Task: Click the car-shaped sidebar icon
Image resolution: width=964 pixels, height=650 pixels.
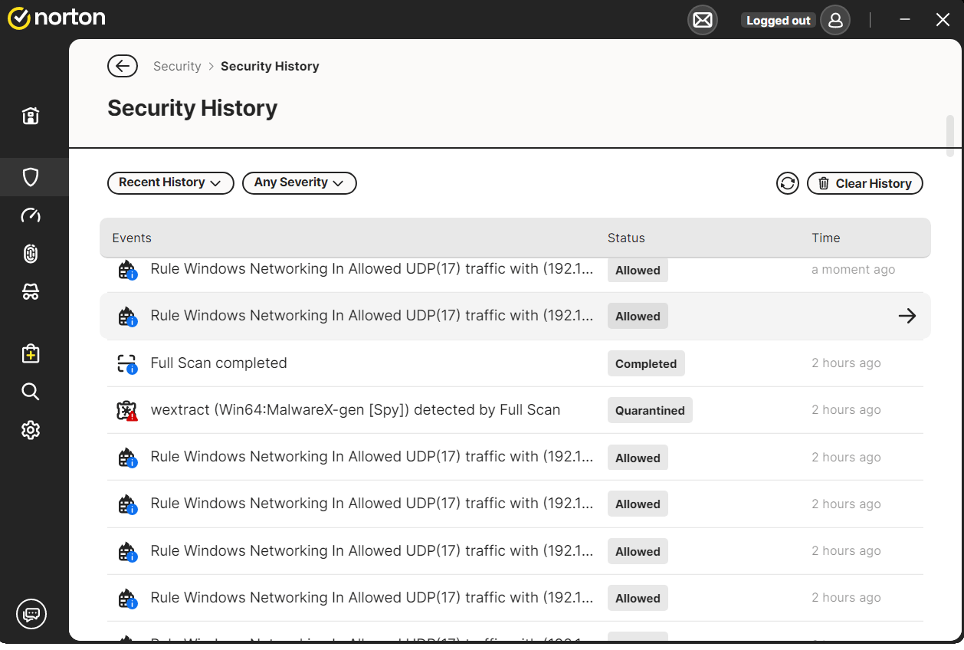Action: (31, 292)
